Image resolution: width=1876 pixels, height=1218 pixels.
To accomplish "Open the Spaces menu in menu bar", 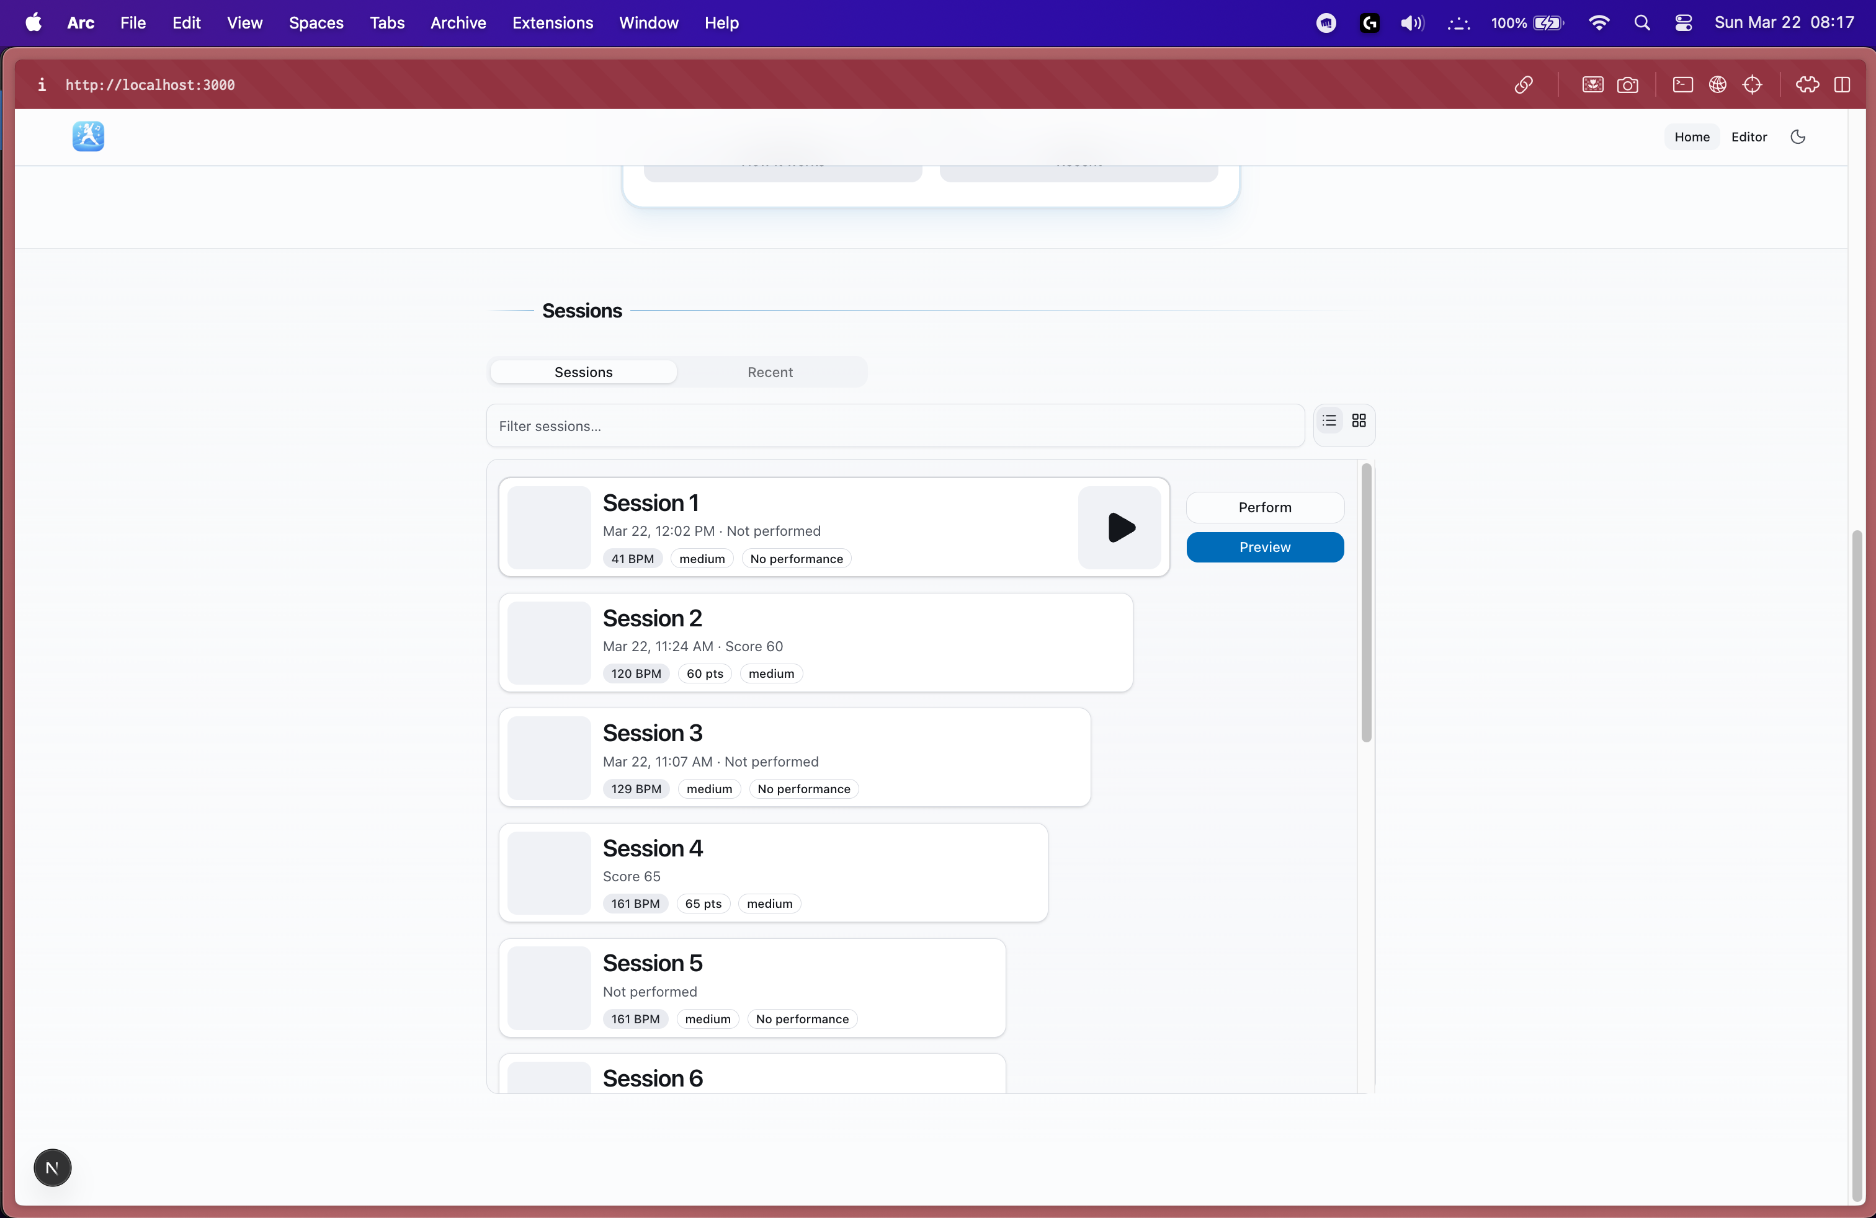I will pyautogui.click(x=315, y=23).
